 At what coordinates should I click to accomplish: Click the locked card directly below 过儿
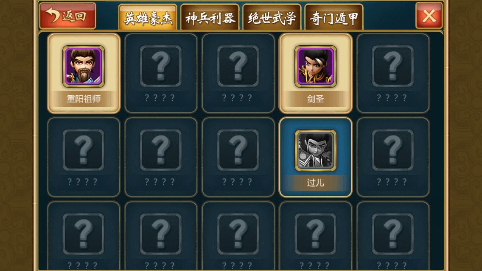[x=316, y=236]
